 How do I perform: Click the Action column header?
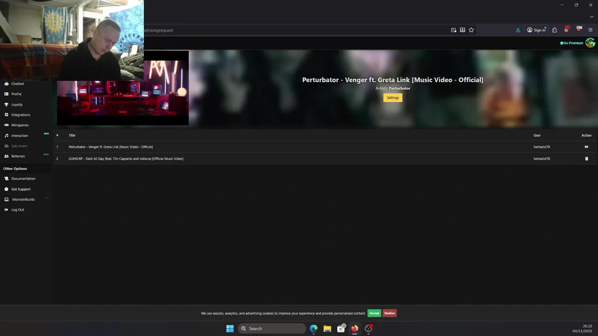pos(586,135)
